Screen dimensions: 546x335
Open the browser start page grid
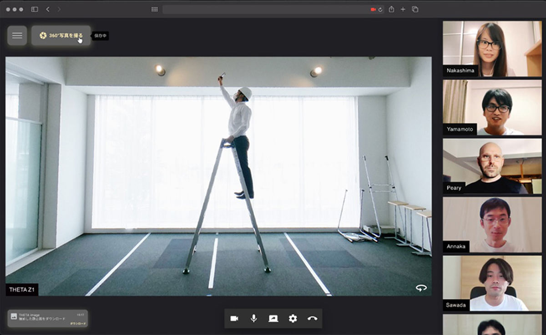pyautogui.click(x=155, y=9)
